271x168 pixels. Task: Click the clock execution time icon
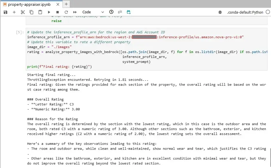pyautogui.click(x=111, y=12)
